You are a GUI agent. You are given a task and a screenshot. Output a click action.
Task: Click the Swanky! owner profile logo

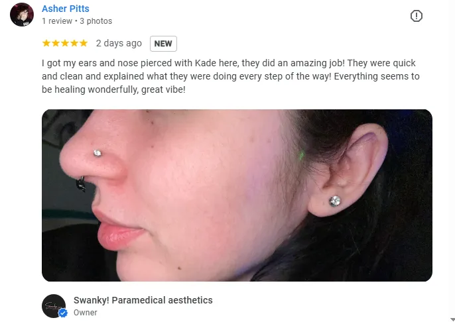tap(54, 306)
